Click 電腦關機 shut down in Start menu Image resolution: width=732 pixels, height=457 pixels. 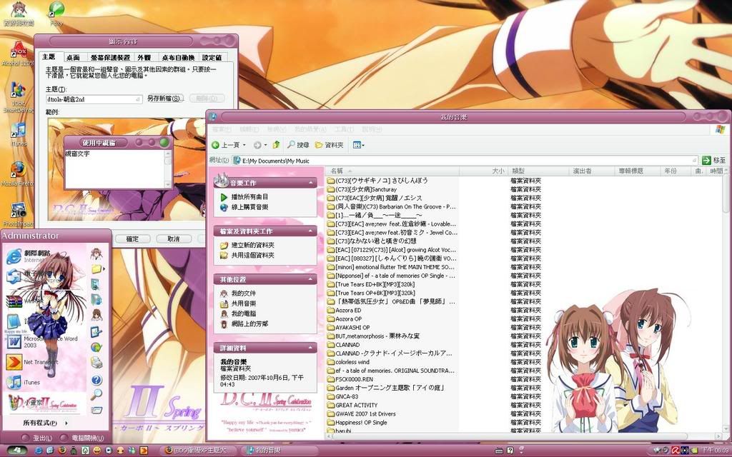pyautogui.click(x=83, y=438)
